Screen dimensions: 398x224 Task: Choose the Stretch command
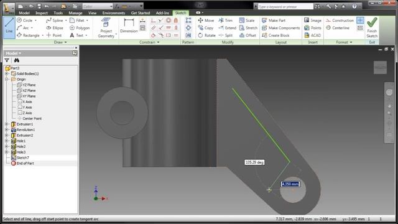[248, 27]
